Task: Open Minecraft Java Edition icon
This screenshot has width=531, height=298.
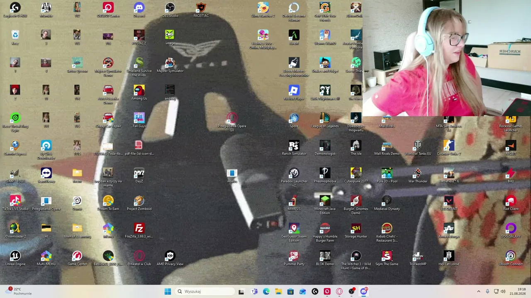Action: click(325, 205)
